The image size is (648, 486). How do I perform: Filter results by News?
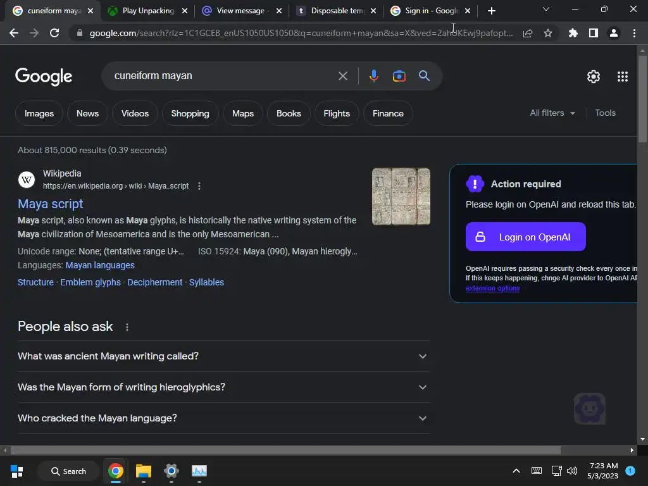(87, 113)
